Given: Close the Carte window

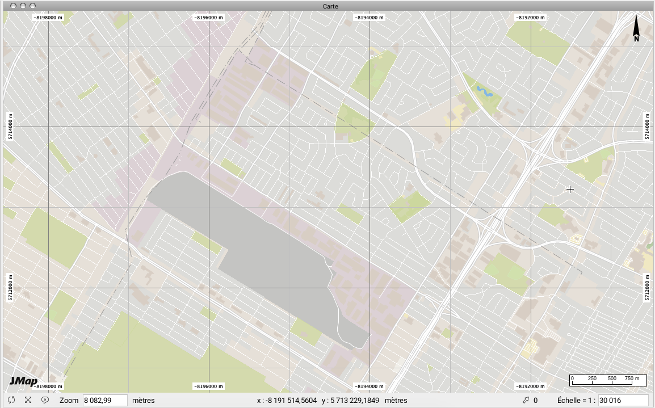Looking at the screenshot, I should click(x=13, y=6).
